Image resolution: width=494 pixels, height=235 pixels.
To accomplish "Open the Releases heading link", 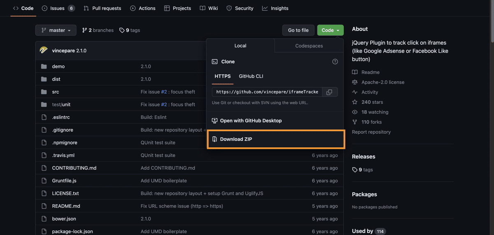I will point(364,157).
